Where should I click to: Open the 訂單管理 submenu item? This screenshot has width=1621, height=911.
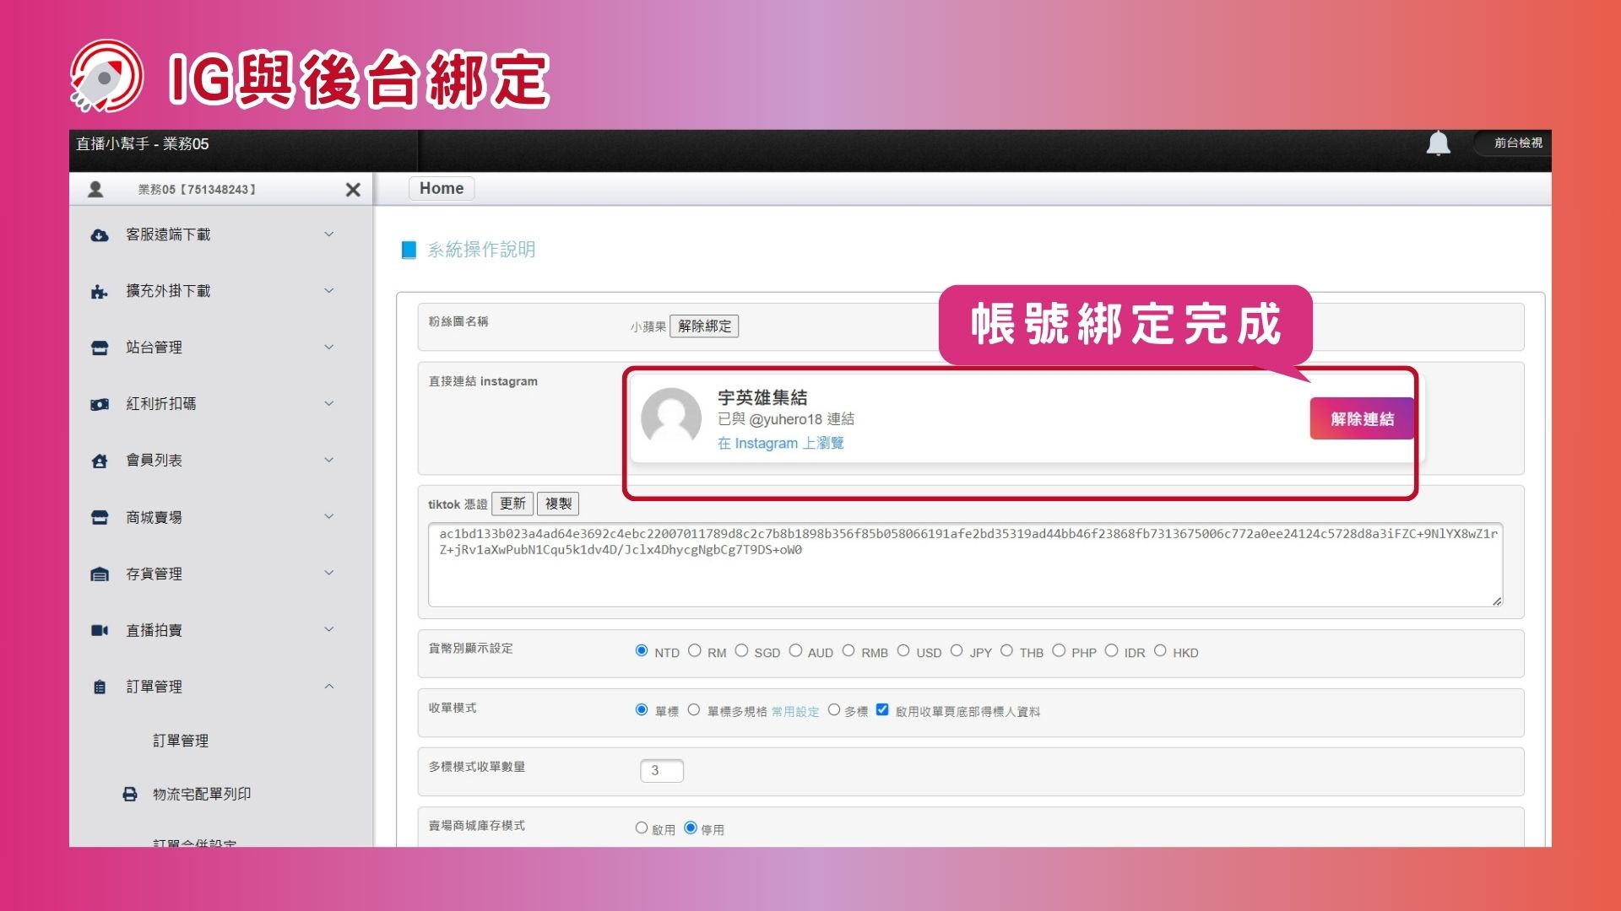tap(181, 741)
